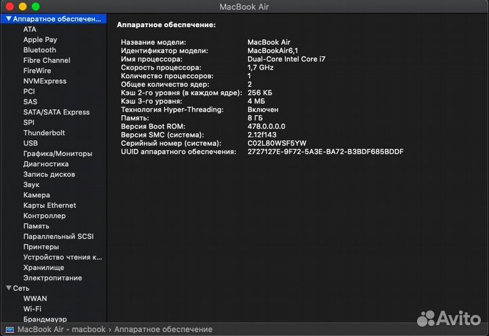
Task: Click the Общее количество ядер: label
Action: pyautogui.click(x=165, y=84)
